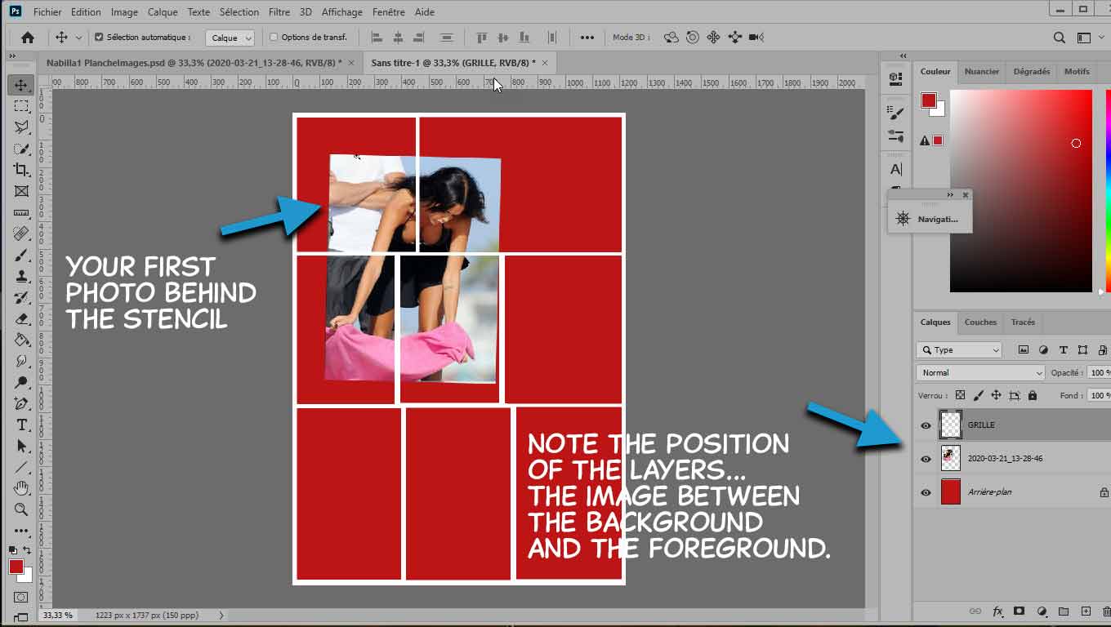1111x627 pixels.
Task: Click the foreground swatch in the Couleur panel
Action: pos(929,100)
